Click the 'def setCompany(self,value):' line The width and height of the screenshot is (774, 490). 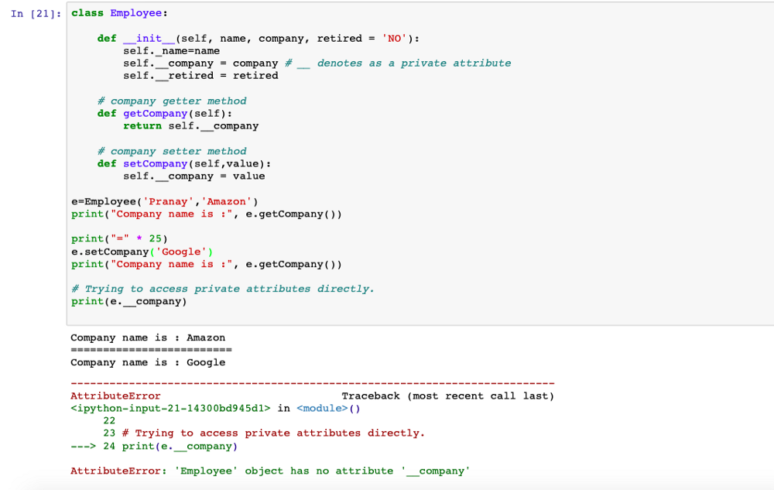(x=183, y=164)
